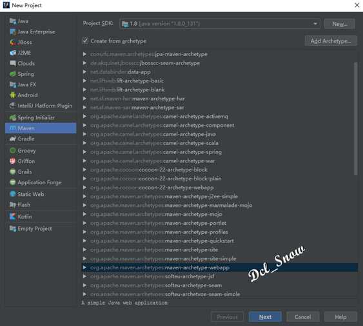Click the archetype list vertical scrollbar

click(x=356, y=119)
